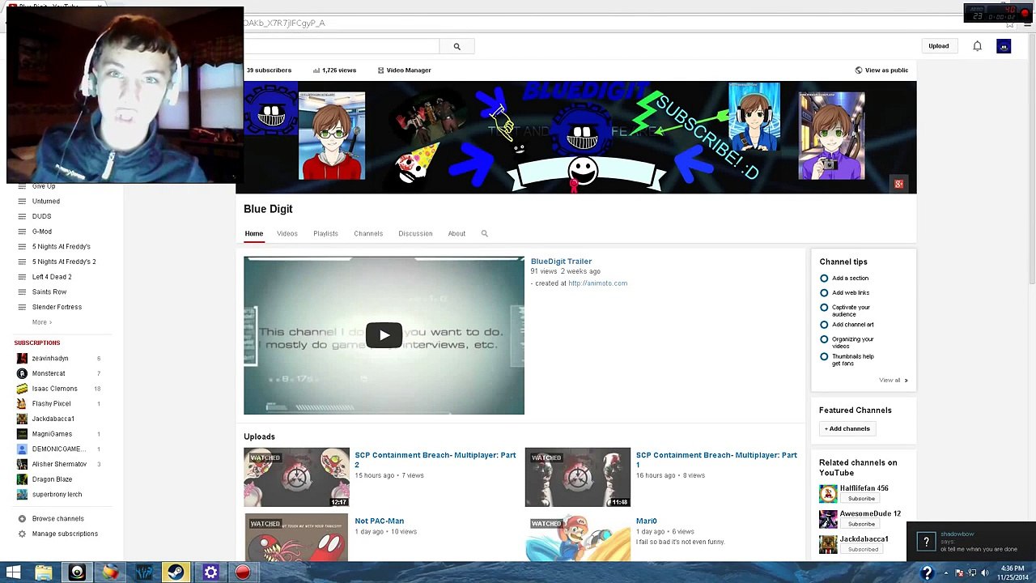Switch to the About tab

click(456, 233)
